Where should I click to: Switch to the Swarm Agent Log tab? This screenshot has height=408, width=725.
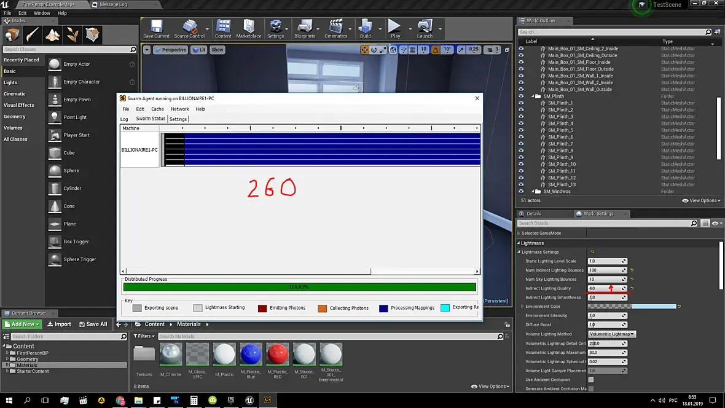click(x=124, y=119)
